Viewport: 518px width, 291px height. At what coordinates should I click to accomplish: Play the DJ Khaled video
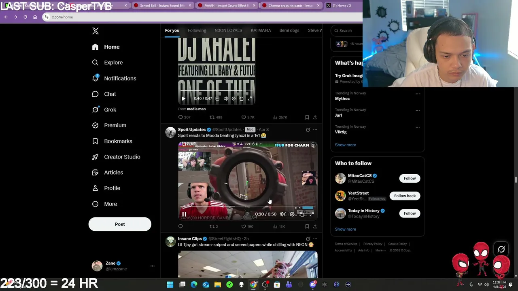(183, 99)
